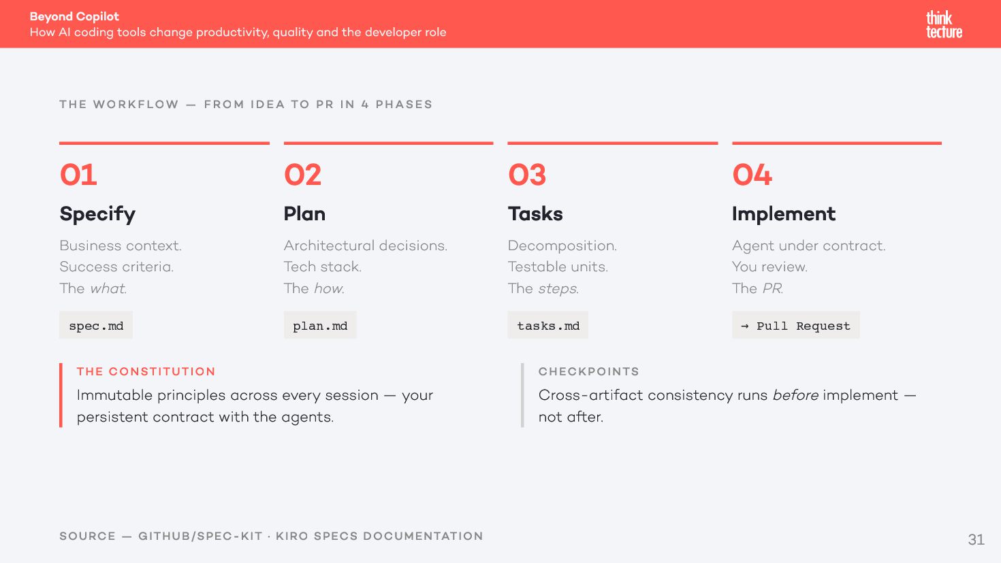Click the workflow section label at top
The height and width of the screenshot is (563, 1001).
(246, 104)
